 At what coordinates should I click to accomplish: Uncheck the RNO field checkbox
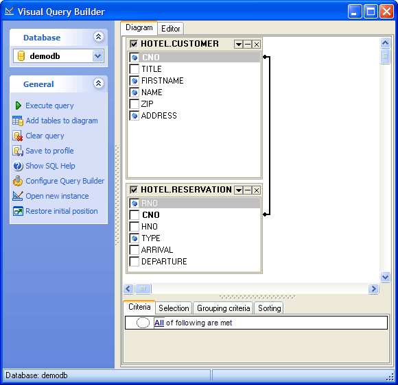point(134,203)
